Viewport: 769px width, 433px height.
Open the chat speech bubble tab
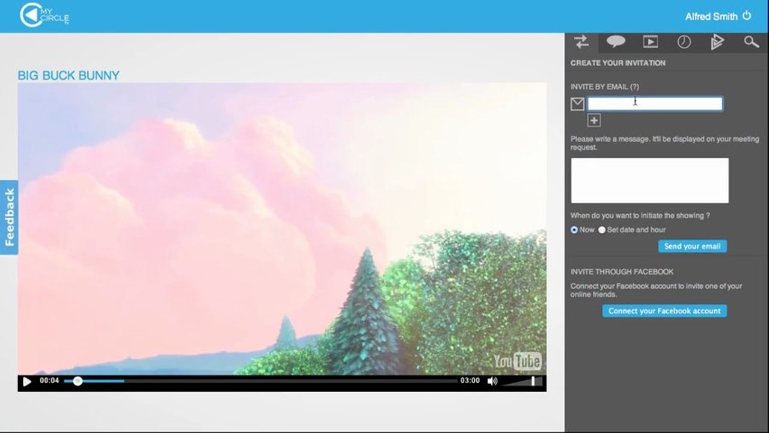click(616, 41)
